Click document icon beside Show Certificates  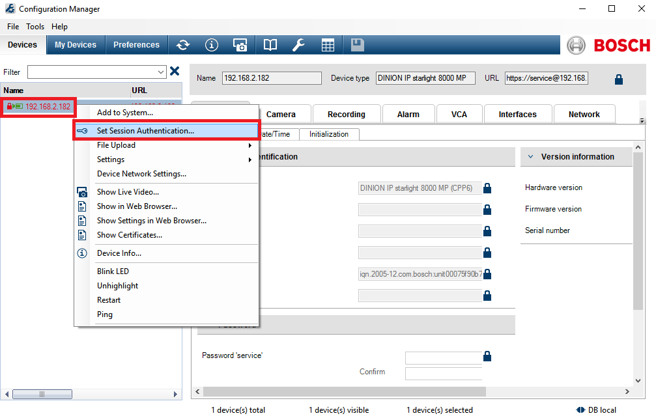(82, 235)
